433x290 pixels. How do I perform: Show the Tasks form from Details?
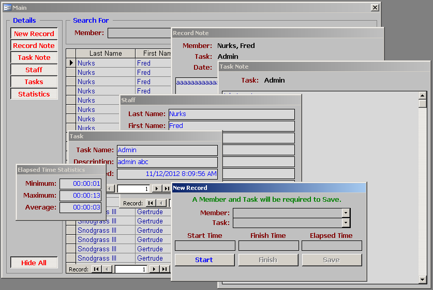pos(34,82)
